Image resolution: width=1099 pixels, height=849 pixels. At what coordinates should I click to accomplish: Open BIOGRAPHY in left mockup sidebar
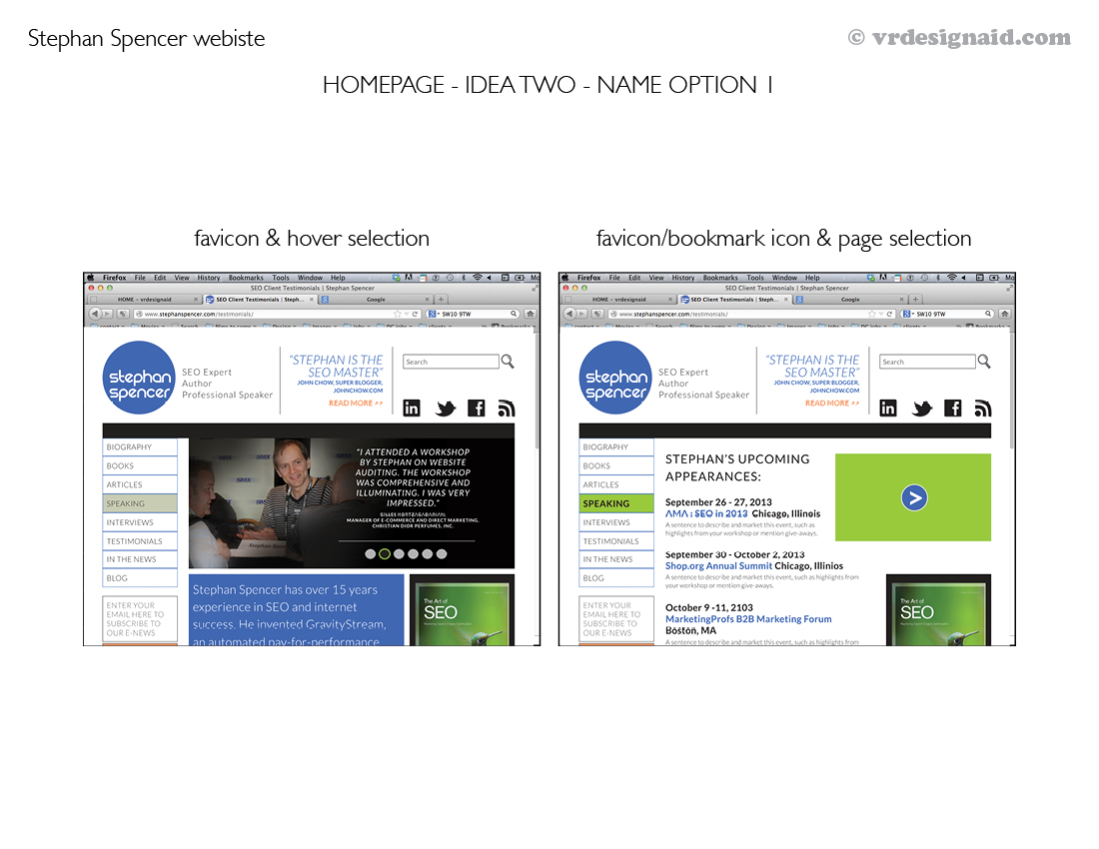click(140, 446)
